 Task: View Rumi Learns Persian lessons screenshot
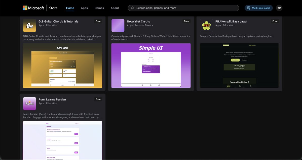point(62,140)
